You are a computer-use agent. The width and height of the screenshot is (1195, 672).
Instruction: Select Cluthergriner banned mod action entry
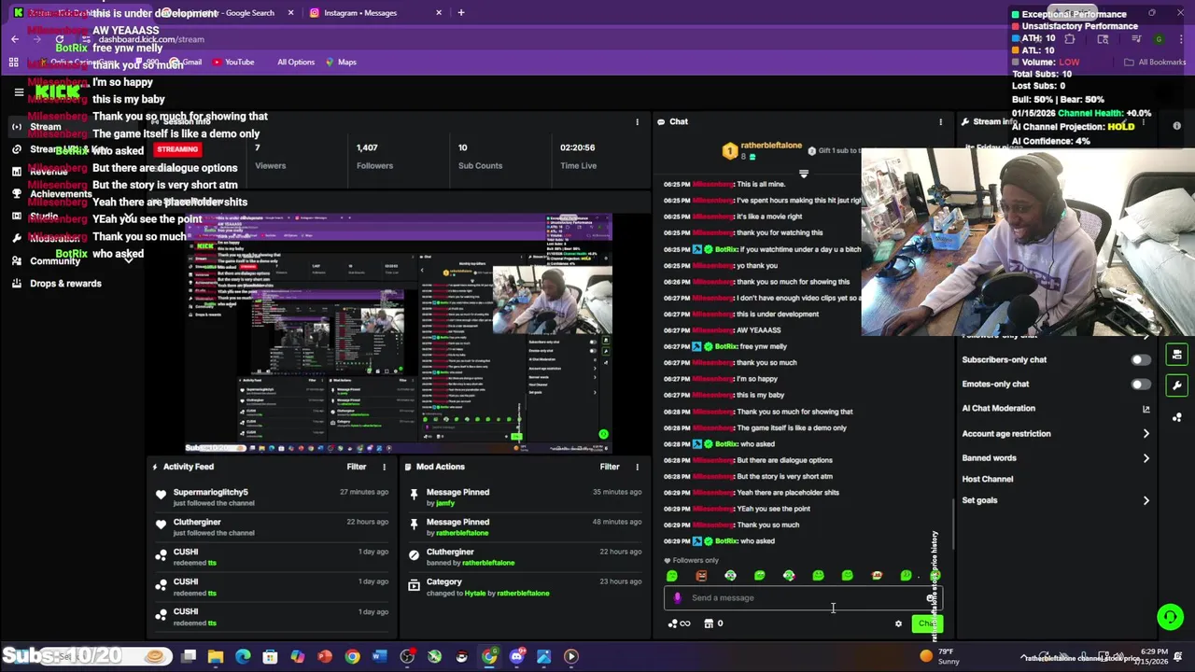click(x=527, y=557)
